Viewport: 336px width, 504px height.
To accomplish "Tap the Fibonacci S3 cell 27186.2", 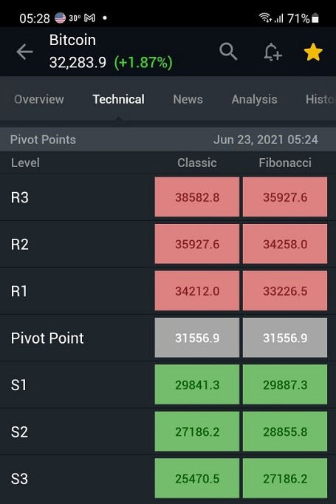I will tap(285, 478).
